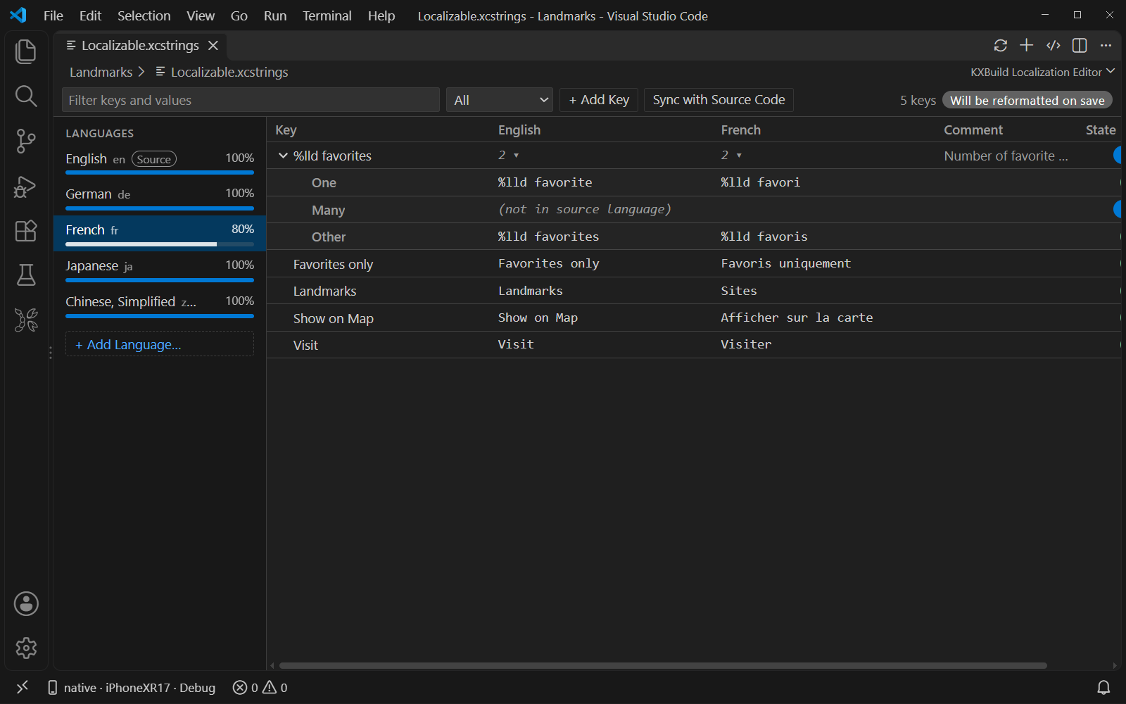Open English plural variations dropdown
The height and width of the screenshot is (704, 1126).
[x=509, y=156]
